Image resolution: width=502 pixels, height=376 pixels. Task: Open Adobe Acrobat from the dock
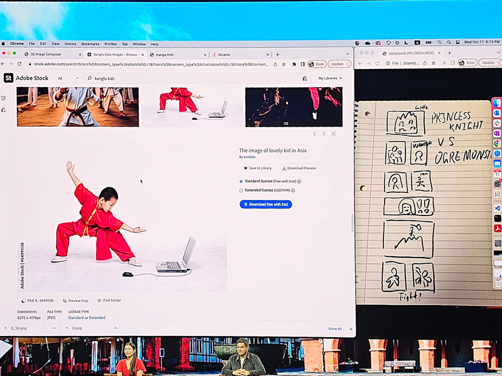coord(497,228)
